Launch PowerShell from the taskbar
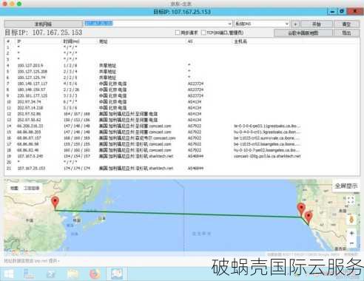 click(x=50, y=274)
